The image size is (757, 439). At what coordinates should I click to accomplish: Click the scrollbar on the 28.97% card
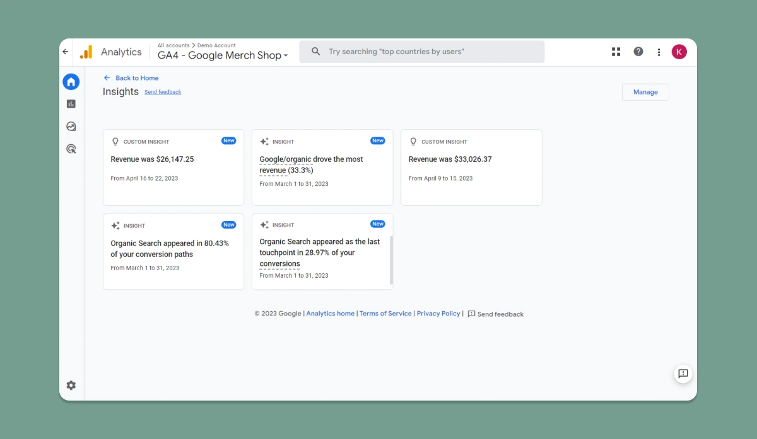(391, 260)
